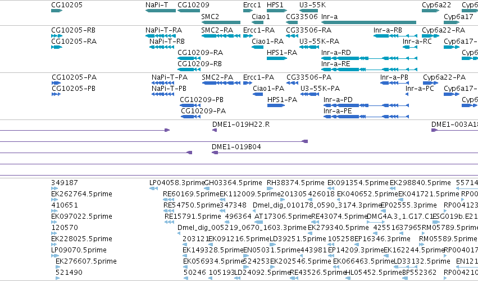Screen dimensions: 478x281
Task: Click transcript NaPi-T-RA
Action: [163, 30]
